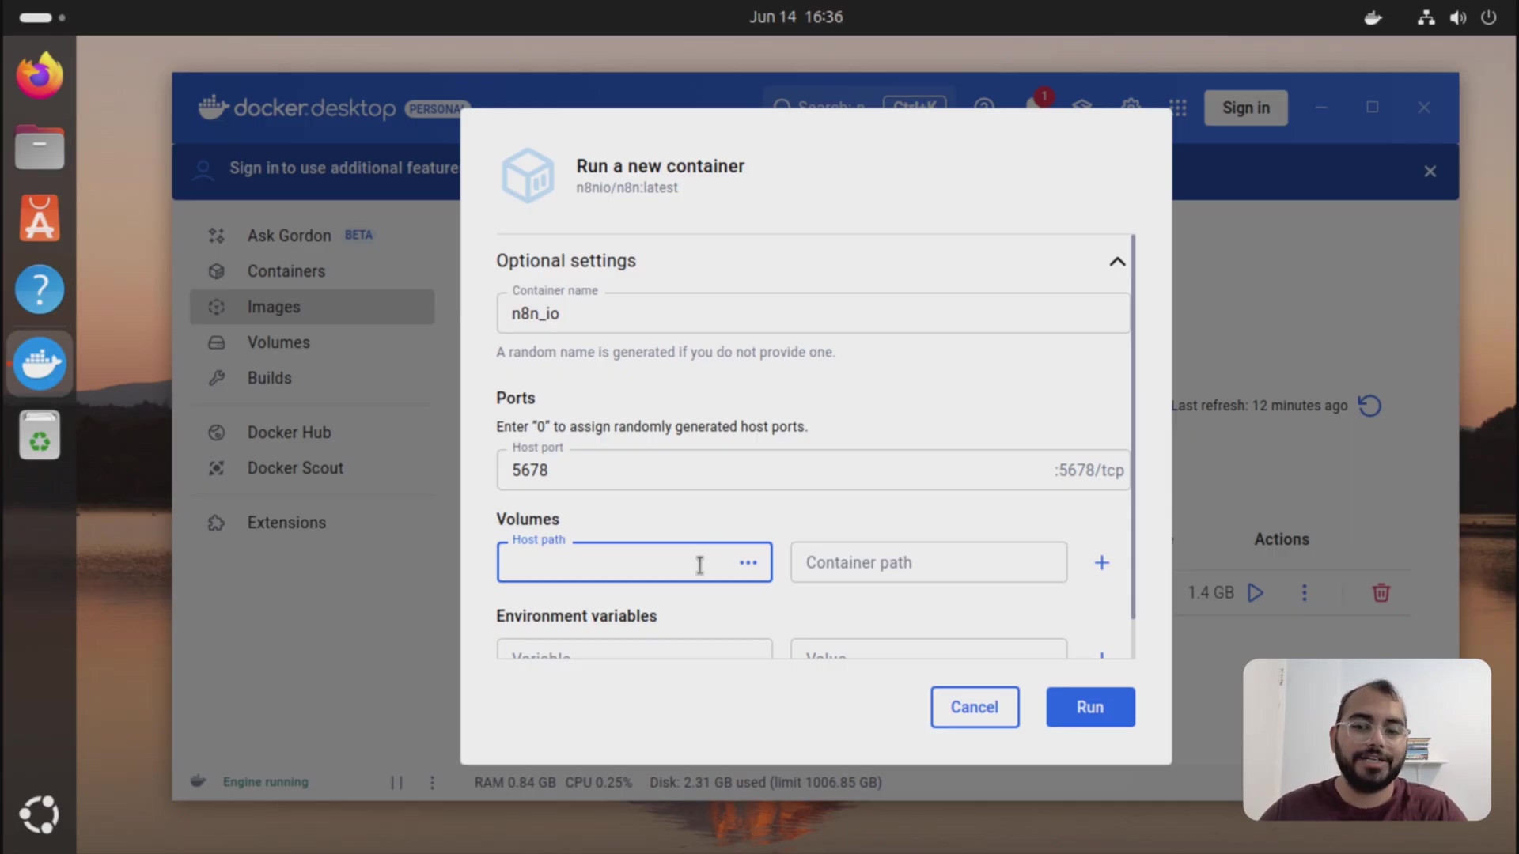Viewport: 1519px width, 854px height.
Task: Click the Sign in button
Action: 1246,108
